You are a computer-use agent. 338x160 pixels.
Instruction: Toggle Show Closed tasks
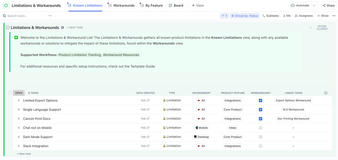[322, 28]
